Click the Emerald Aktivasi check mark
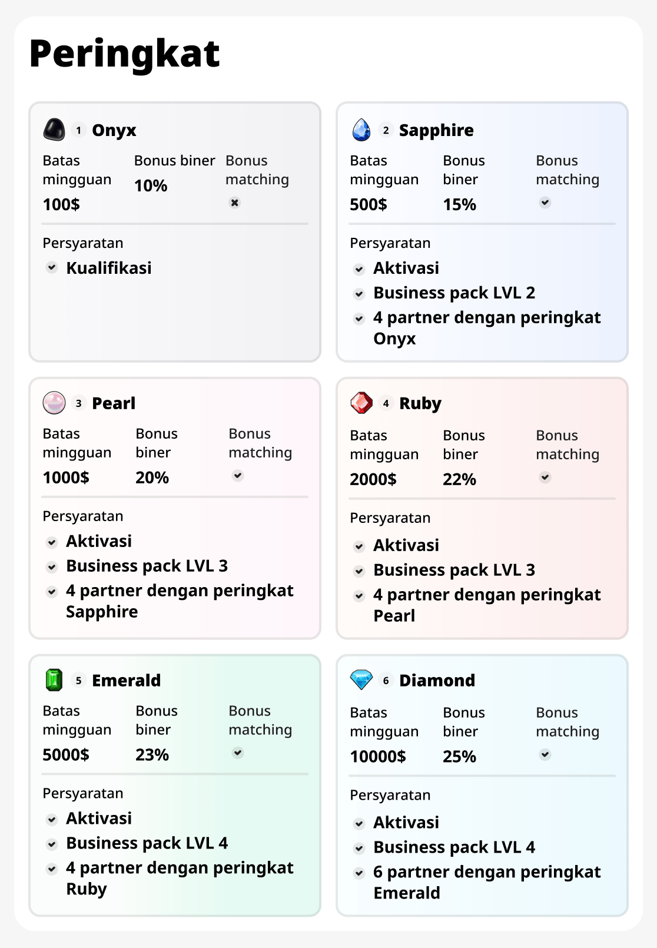The width and height of the screenshot is (657, 948). [x=52, y=819]
